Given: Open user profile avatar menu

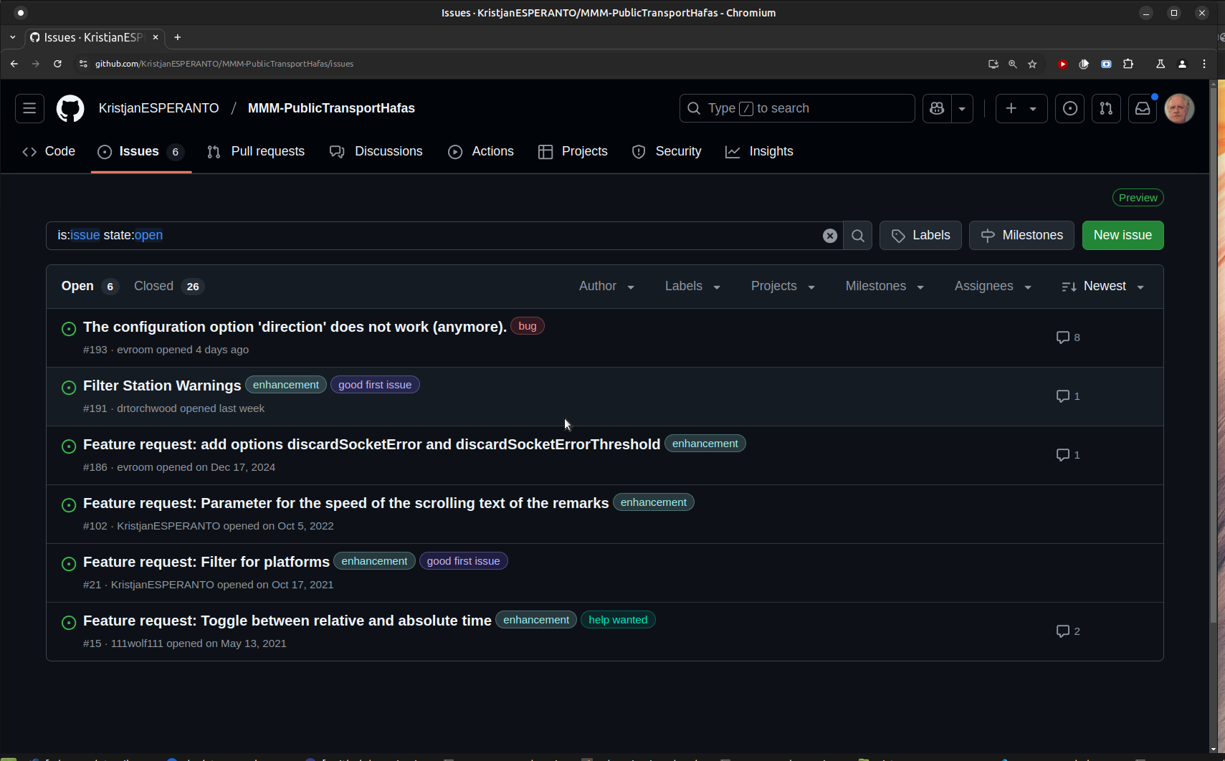Looking at the screenshot, I should 1179,108.
